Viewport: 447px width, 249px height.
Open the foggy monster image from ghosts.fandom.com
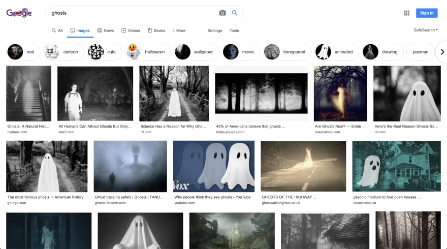[130, 166]
